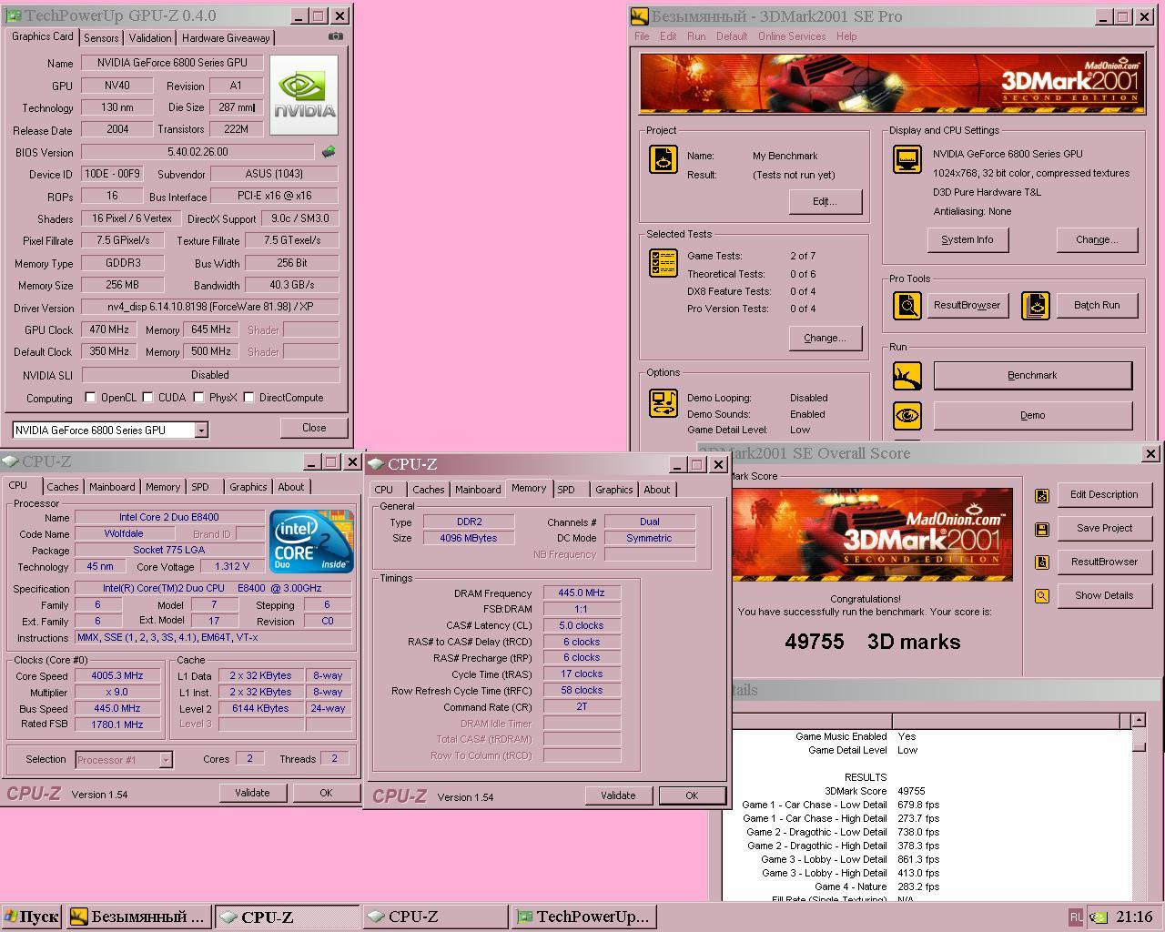
Task: Click the BIOS Version field 5.40.02.26.00
Action: click(198, 152)
